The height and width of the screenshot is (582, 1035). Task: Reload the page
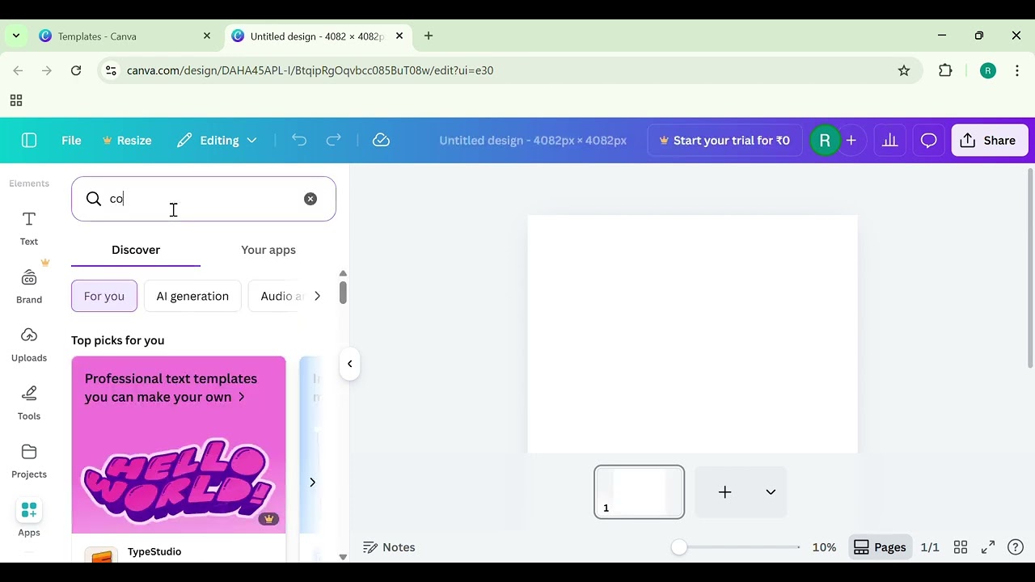(x=76, y=70)
